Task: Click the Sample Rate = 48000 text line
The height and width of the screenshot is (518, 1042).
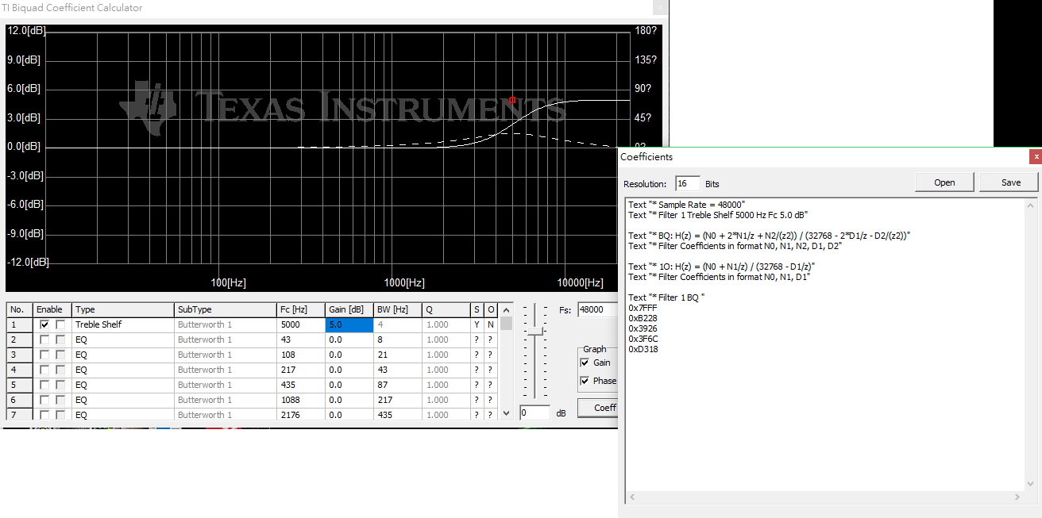Action: coord(687,205)
